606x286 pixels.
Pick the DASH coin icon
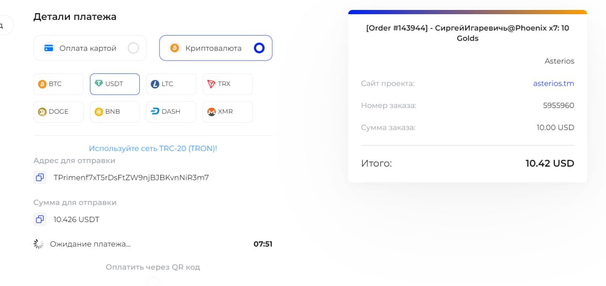point(155,112)
